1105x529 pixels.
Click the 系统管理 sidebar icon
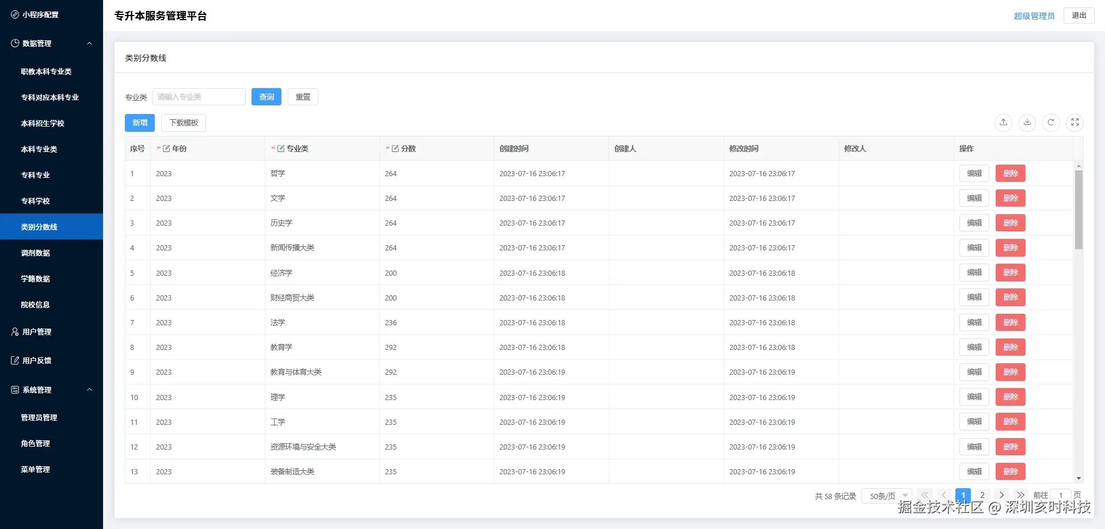(15, 390)
